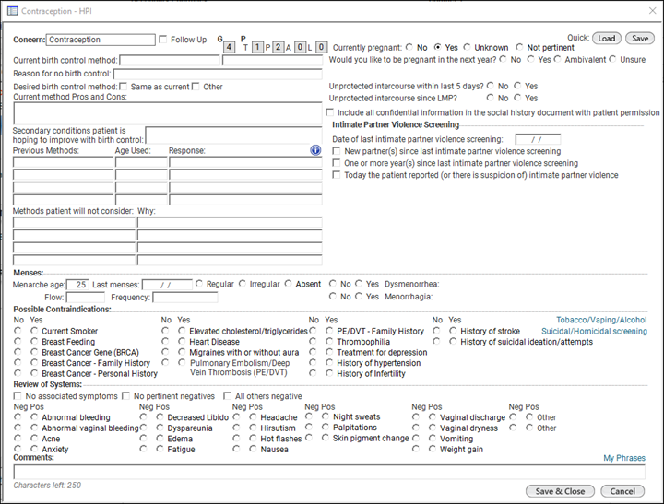Check All others negative

(228, 396)
